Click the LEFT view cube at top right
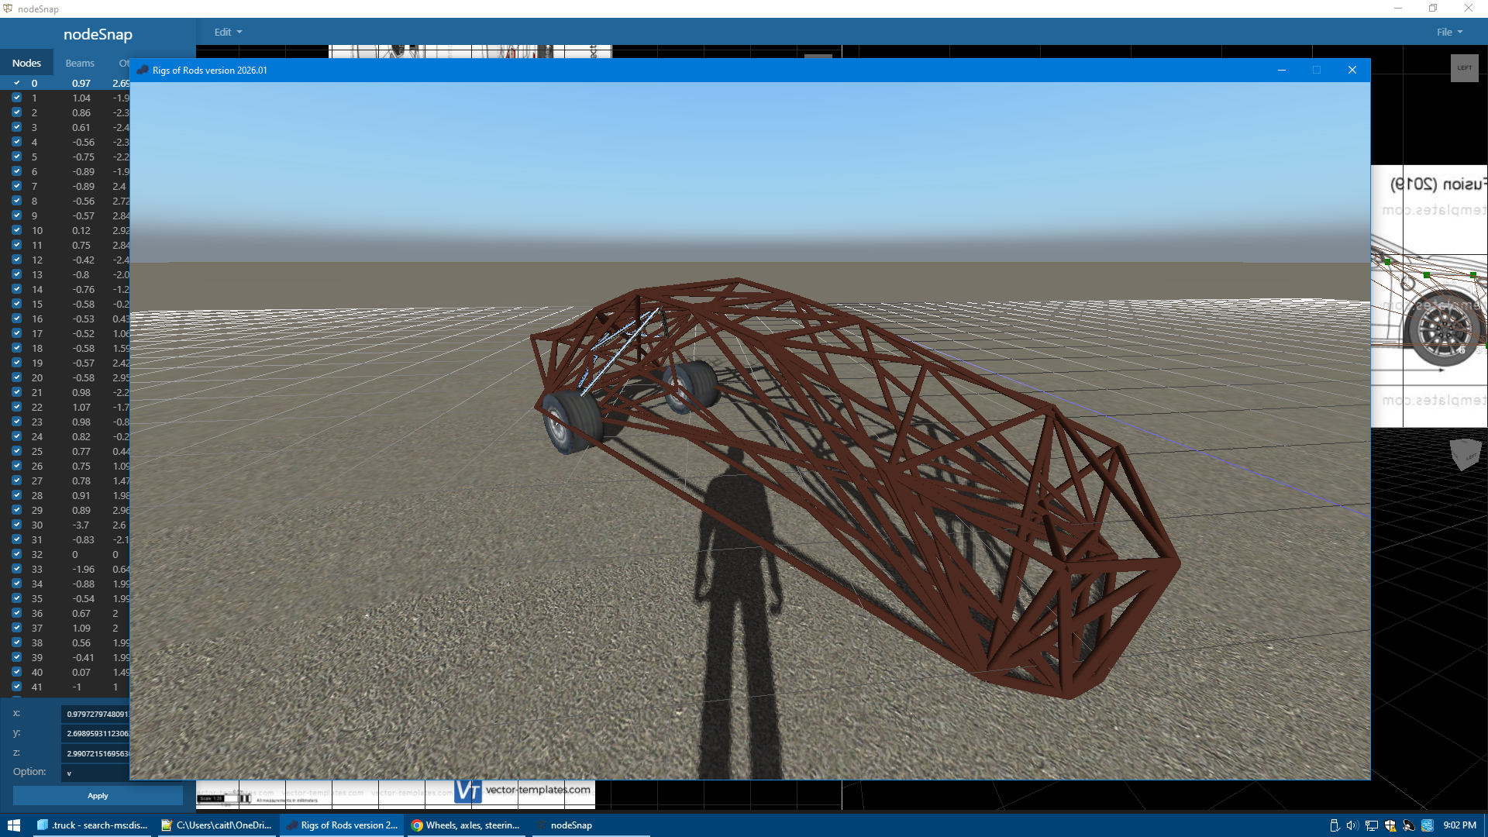This screenshot has height=837, width=1488. [1464, 68]
